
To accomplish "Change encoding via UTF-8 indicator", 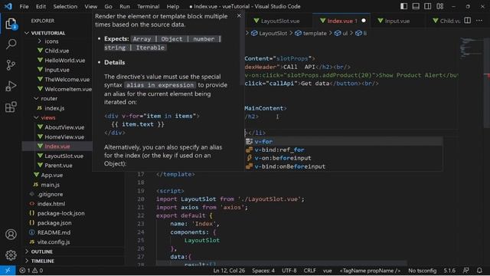I will [x=289, y=271].
